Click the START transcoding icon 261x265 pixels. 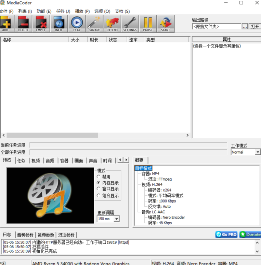[x=166, y=24]
